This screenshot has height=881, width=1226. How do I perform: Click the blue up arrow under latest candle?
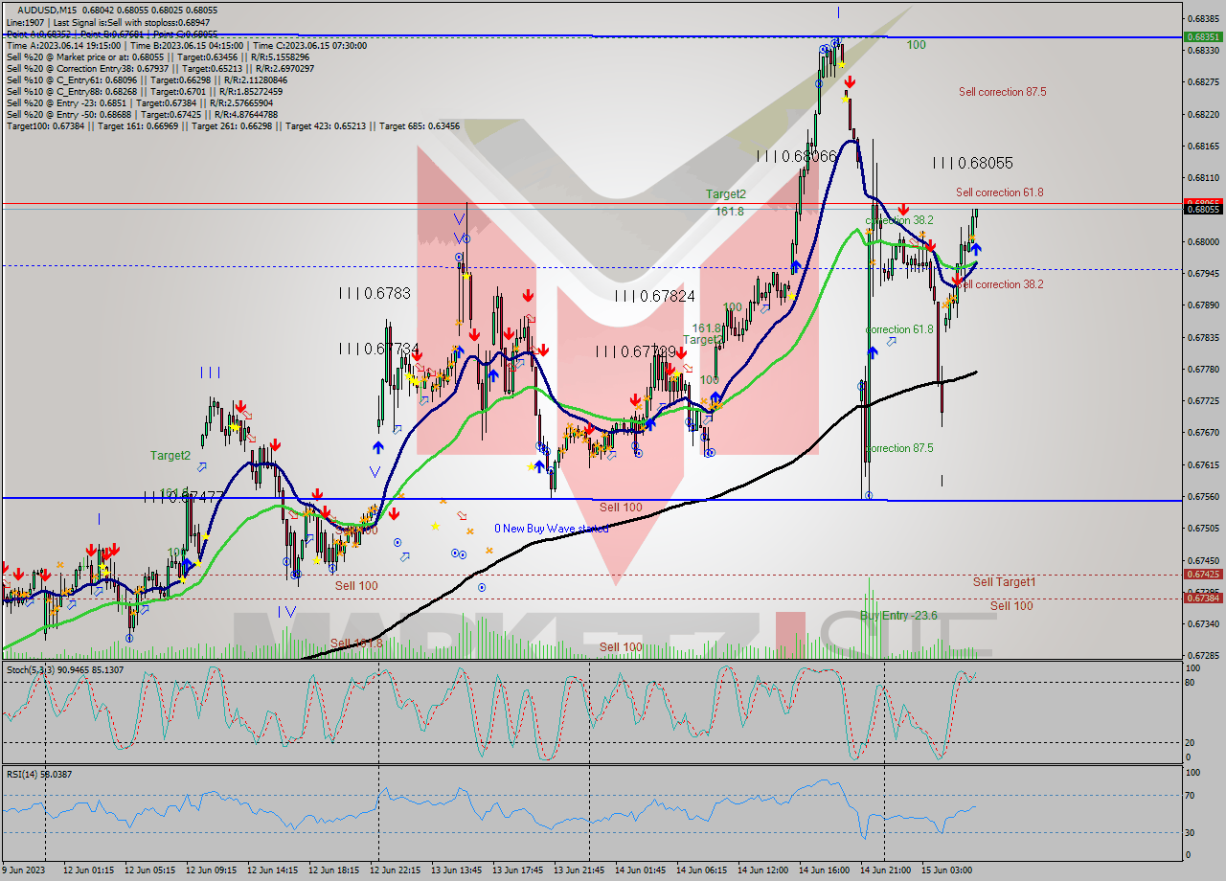coord(975,249)
